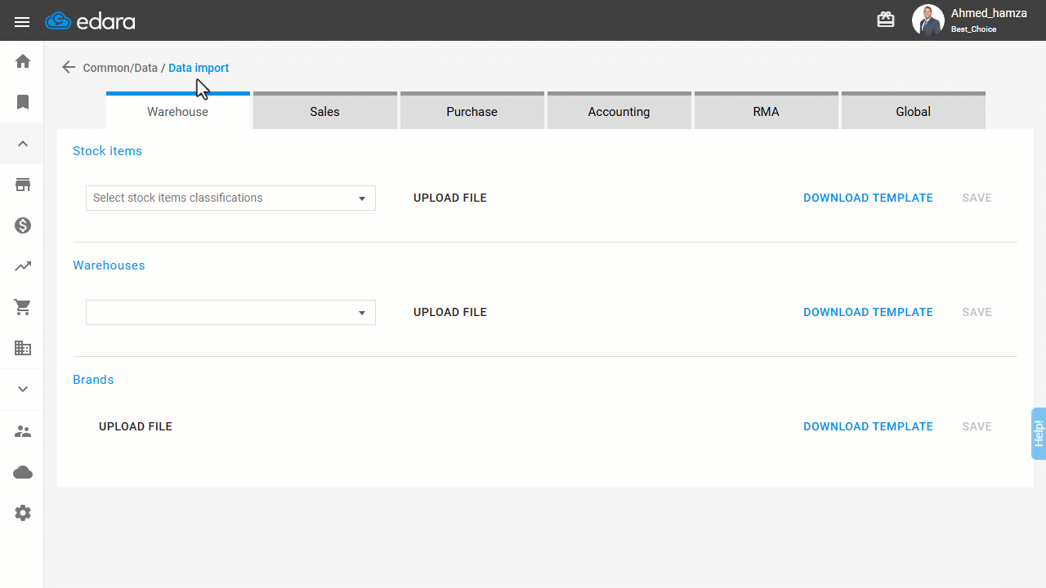This screenshot has width=1046, height=588.
Task: Open the settings gear in sidebar
Action: point(23,513)
